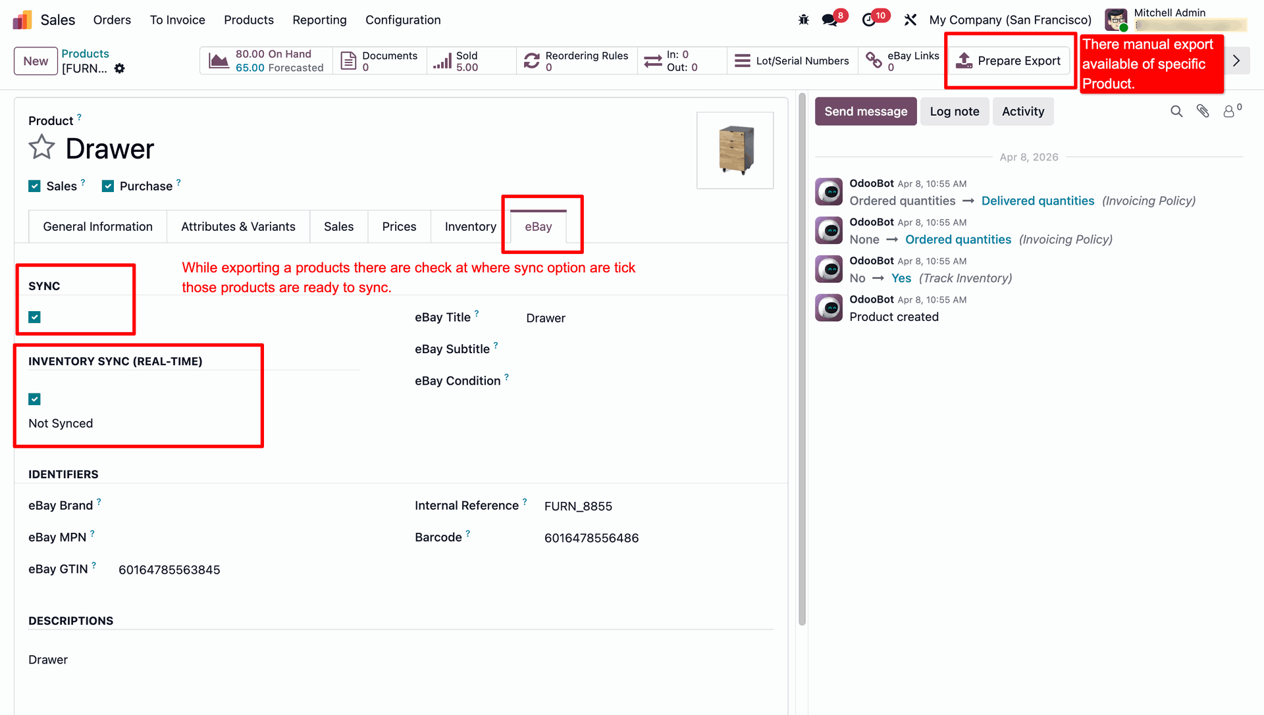Switch to the Prices tab
Viewport: 1264px width, 715px height.
pyautogui.click(x=399, y=226)
